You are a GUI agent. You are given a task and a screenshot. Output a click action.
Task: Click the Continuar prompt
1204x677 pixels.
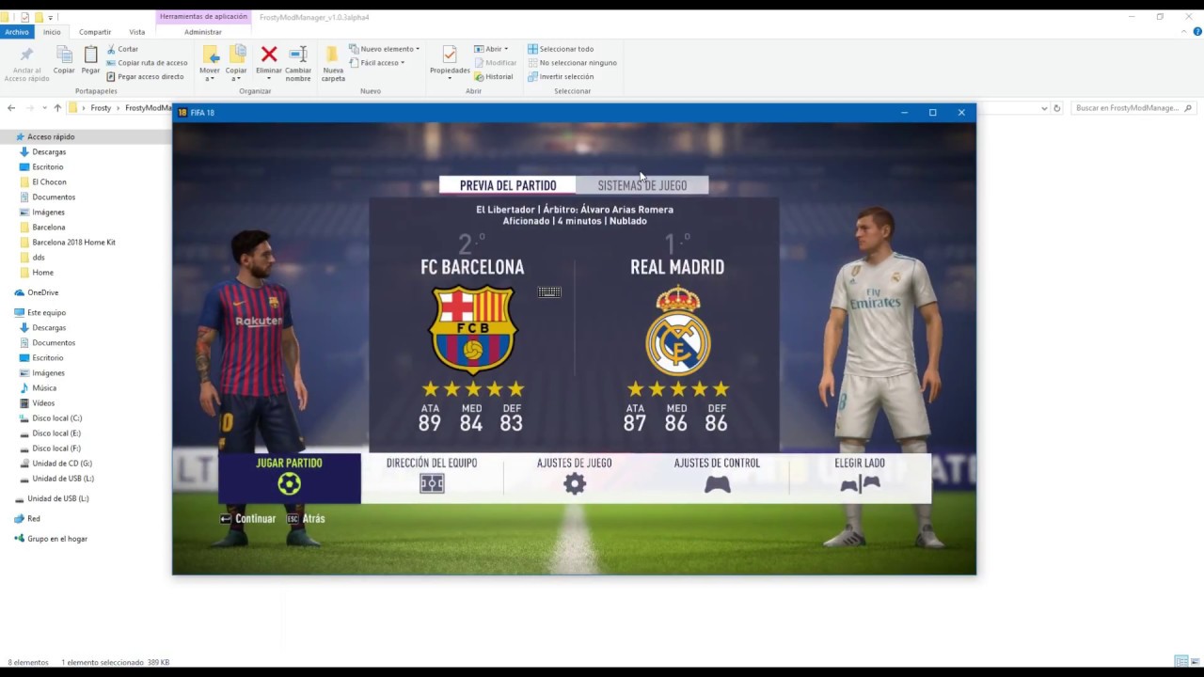pyautogui.click(x=247, y=519)
